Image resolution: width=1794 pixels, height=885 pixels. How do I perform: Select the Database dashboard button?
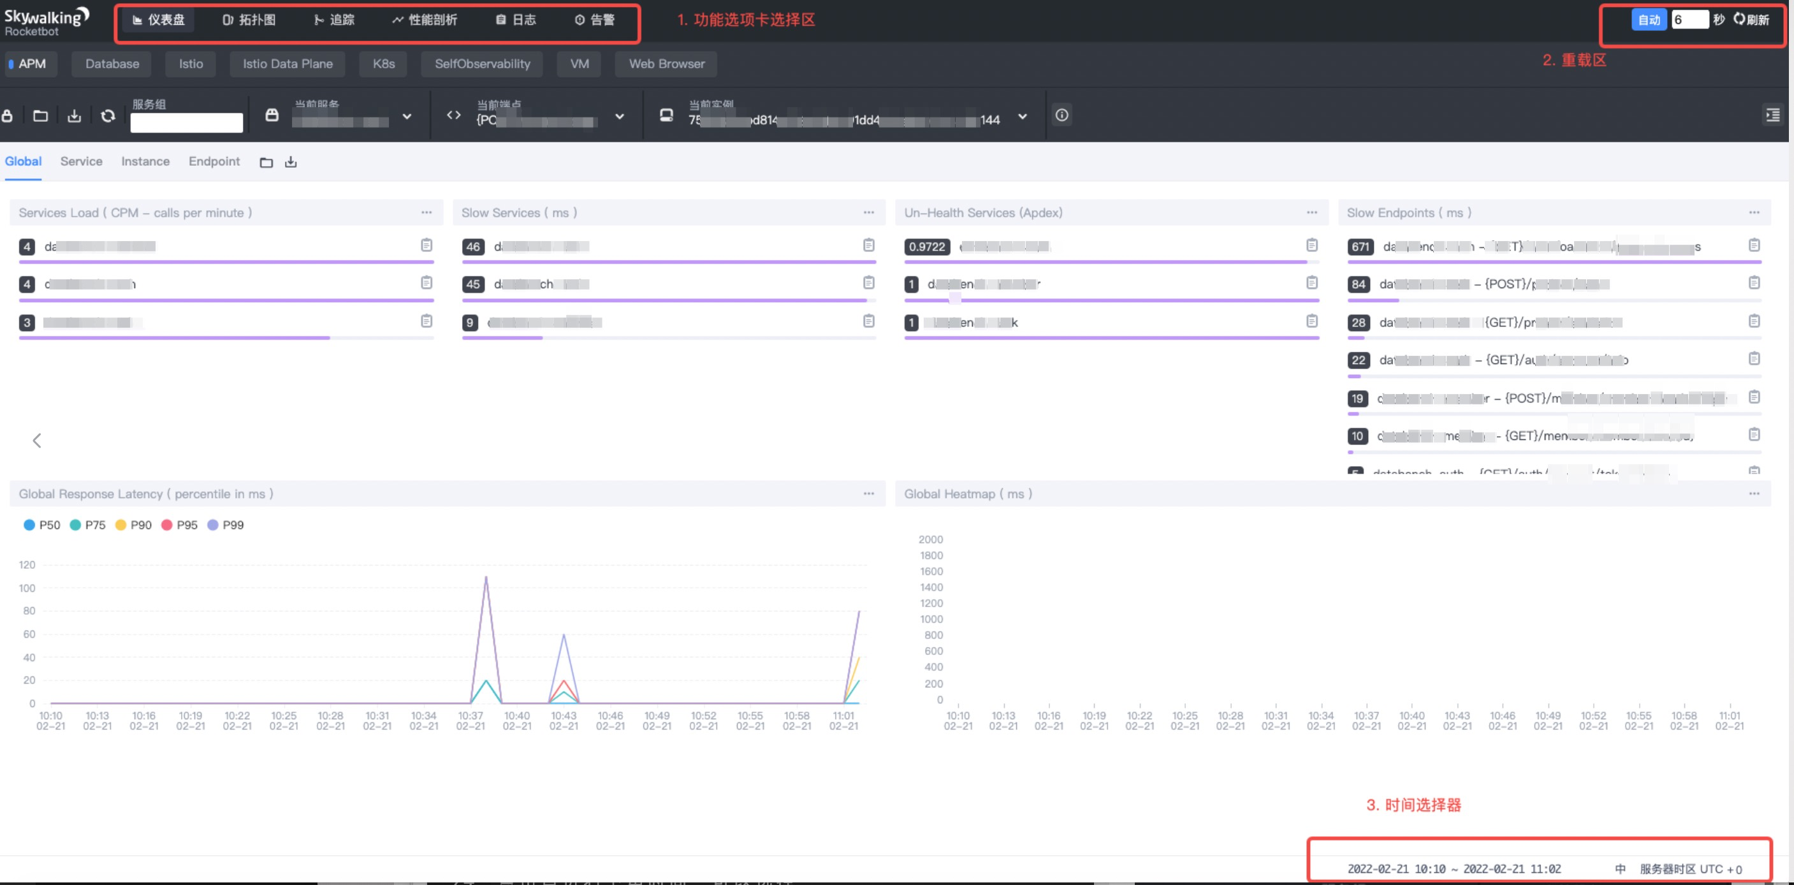click(112, 64)
